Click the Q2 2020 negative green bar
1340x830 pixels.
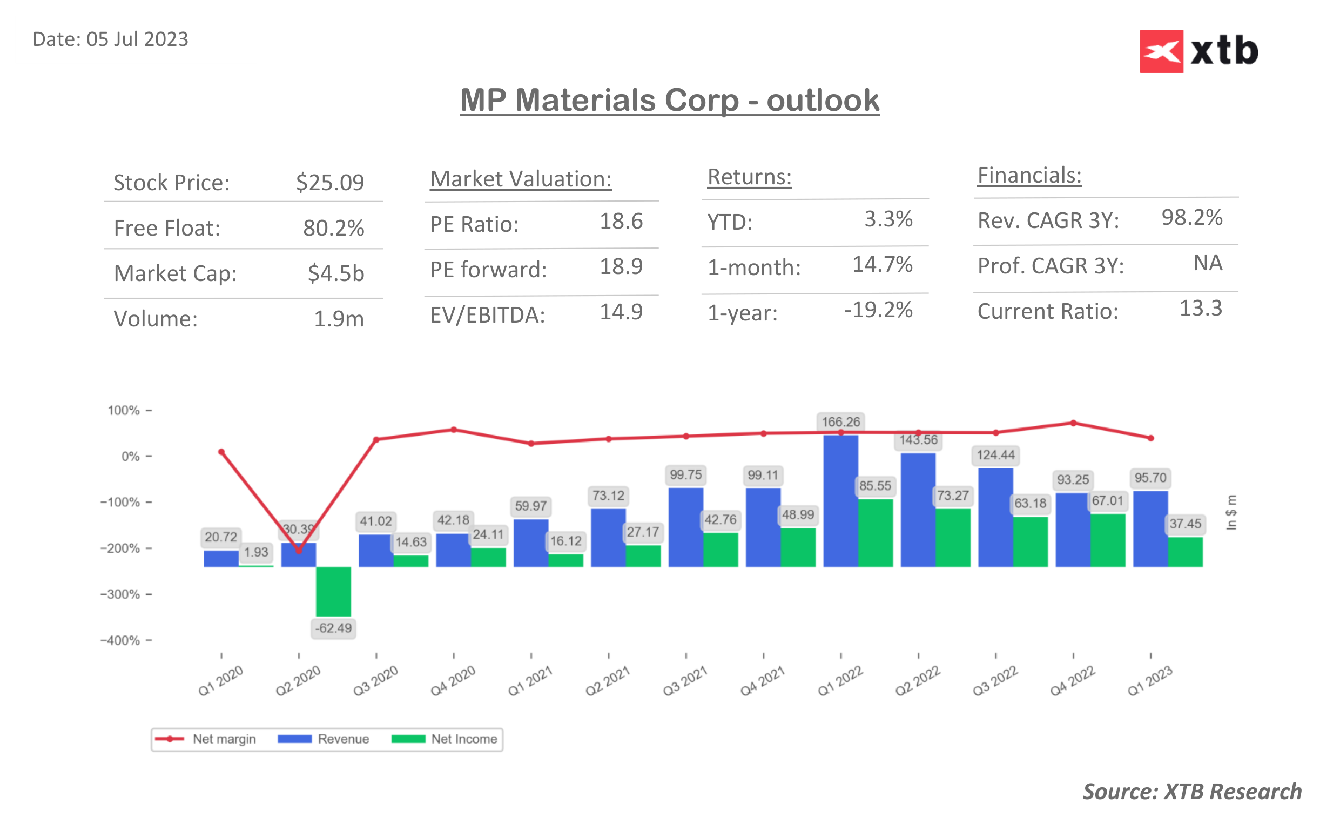point(333,591)
